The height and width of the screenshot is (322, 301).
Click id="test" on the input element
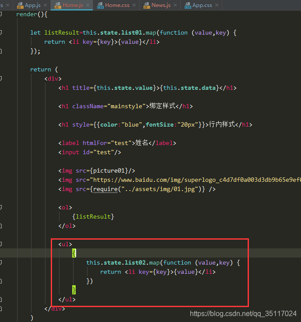point(98,152)
